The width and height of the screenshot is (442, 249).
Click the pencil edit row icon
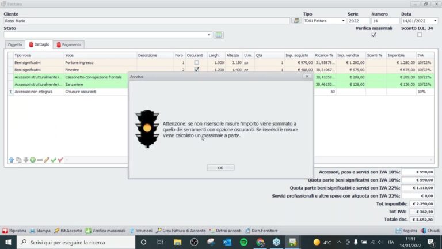[x=47, y=160]
